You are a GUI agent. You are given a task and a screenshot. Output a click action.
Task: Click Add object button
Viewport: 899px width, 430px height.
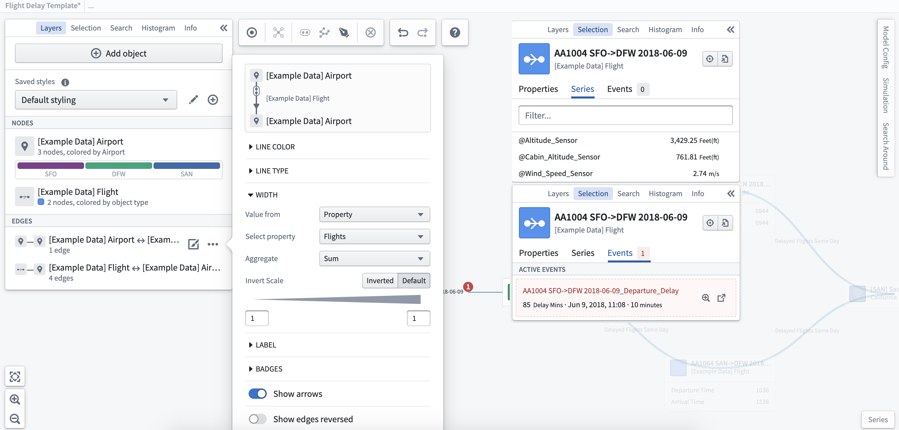click(x=119, y=54)
